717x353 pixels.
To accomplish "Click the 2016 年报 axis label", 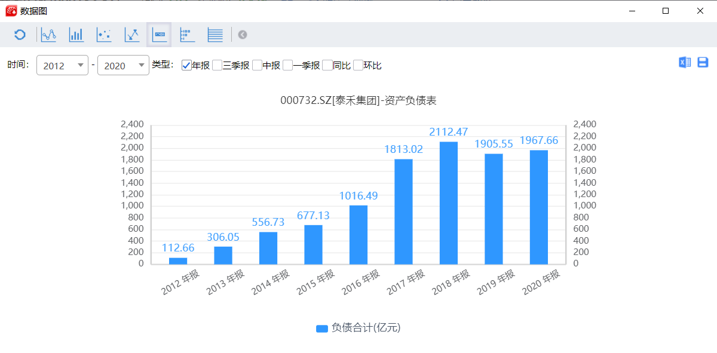I will [361, 282].
